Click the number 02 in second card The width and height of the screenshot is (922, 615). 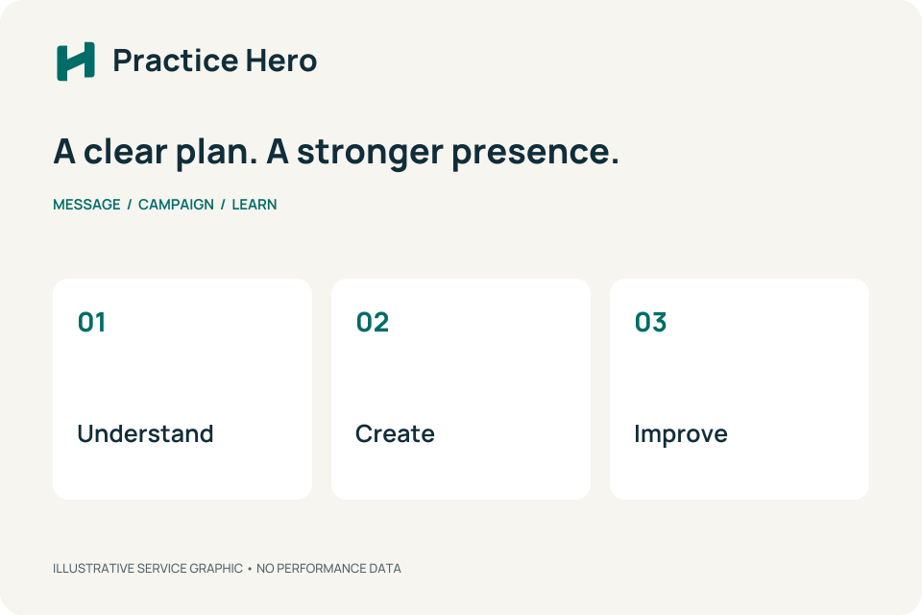373,323
